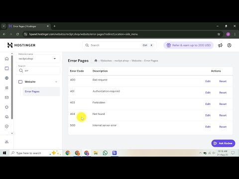Image resolution: width=239 pixels, height=179 pixels.
Task: Open the first Chrome taskbar icon
Action: pos(68,153)
